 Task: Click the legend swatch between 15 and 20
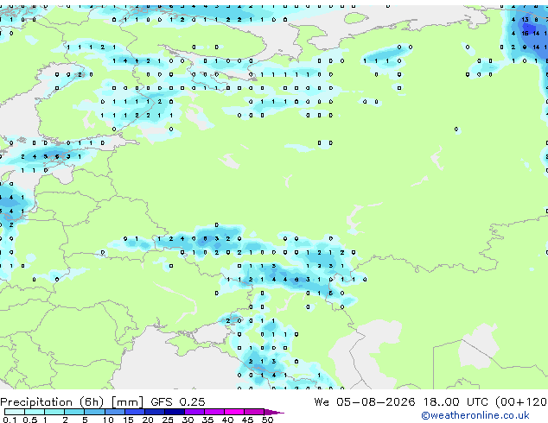(135, 412)
